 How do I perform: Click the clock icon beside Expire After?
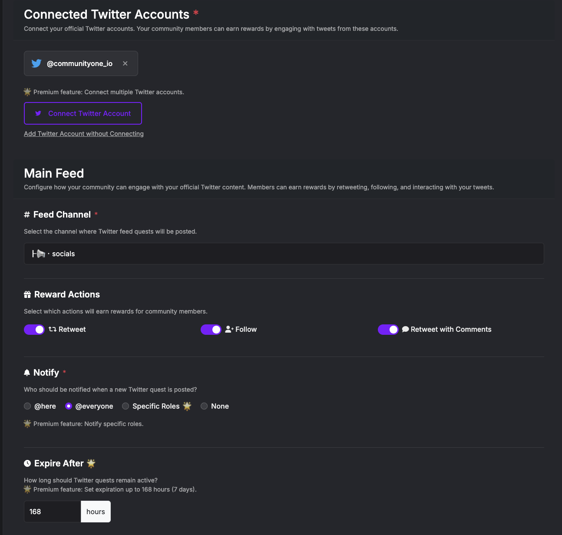tap(27, 463)
